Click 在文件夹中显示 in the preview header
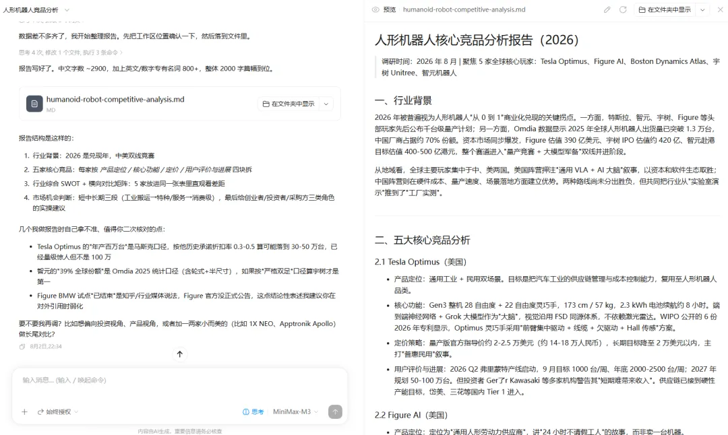 click(x=665, y=9)
